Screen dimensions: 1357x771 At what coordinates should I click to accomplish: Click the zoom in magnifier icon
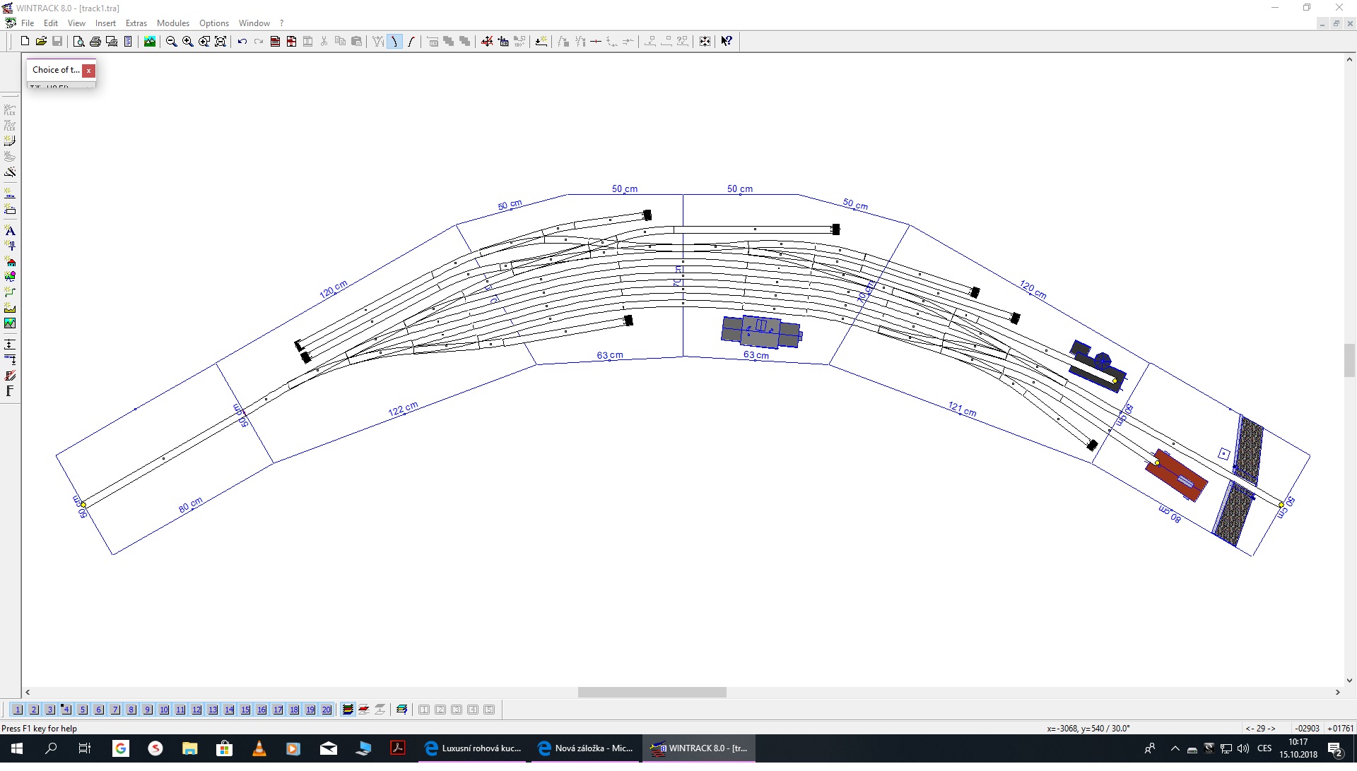188,42
